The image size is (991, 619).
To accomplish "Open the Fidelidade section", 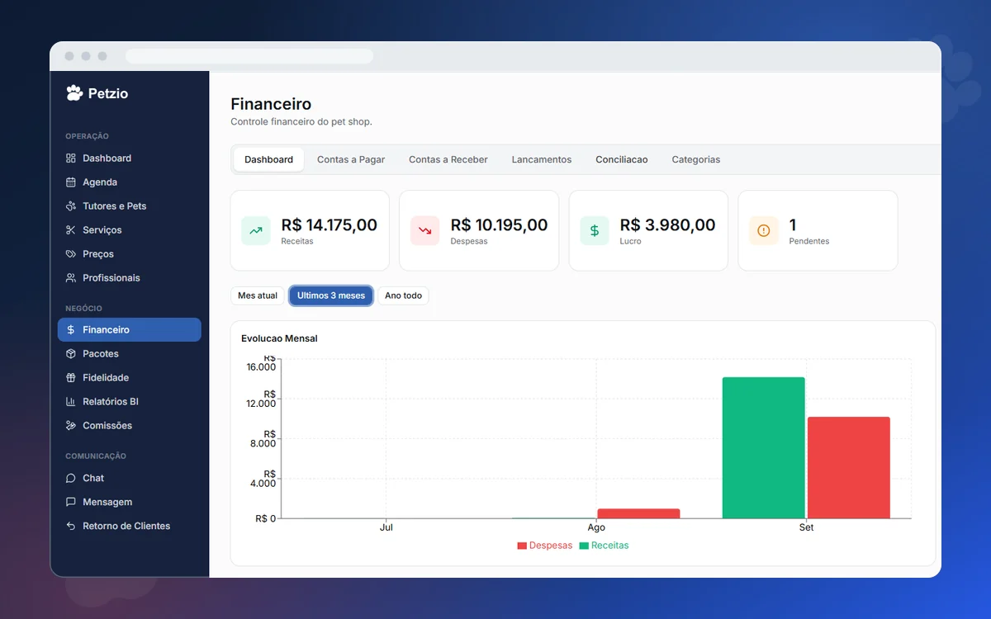I will [x=129, y=378].
